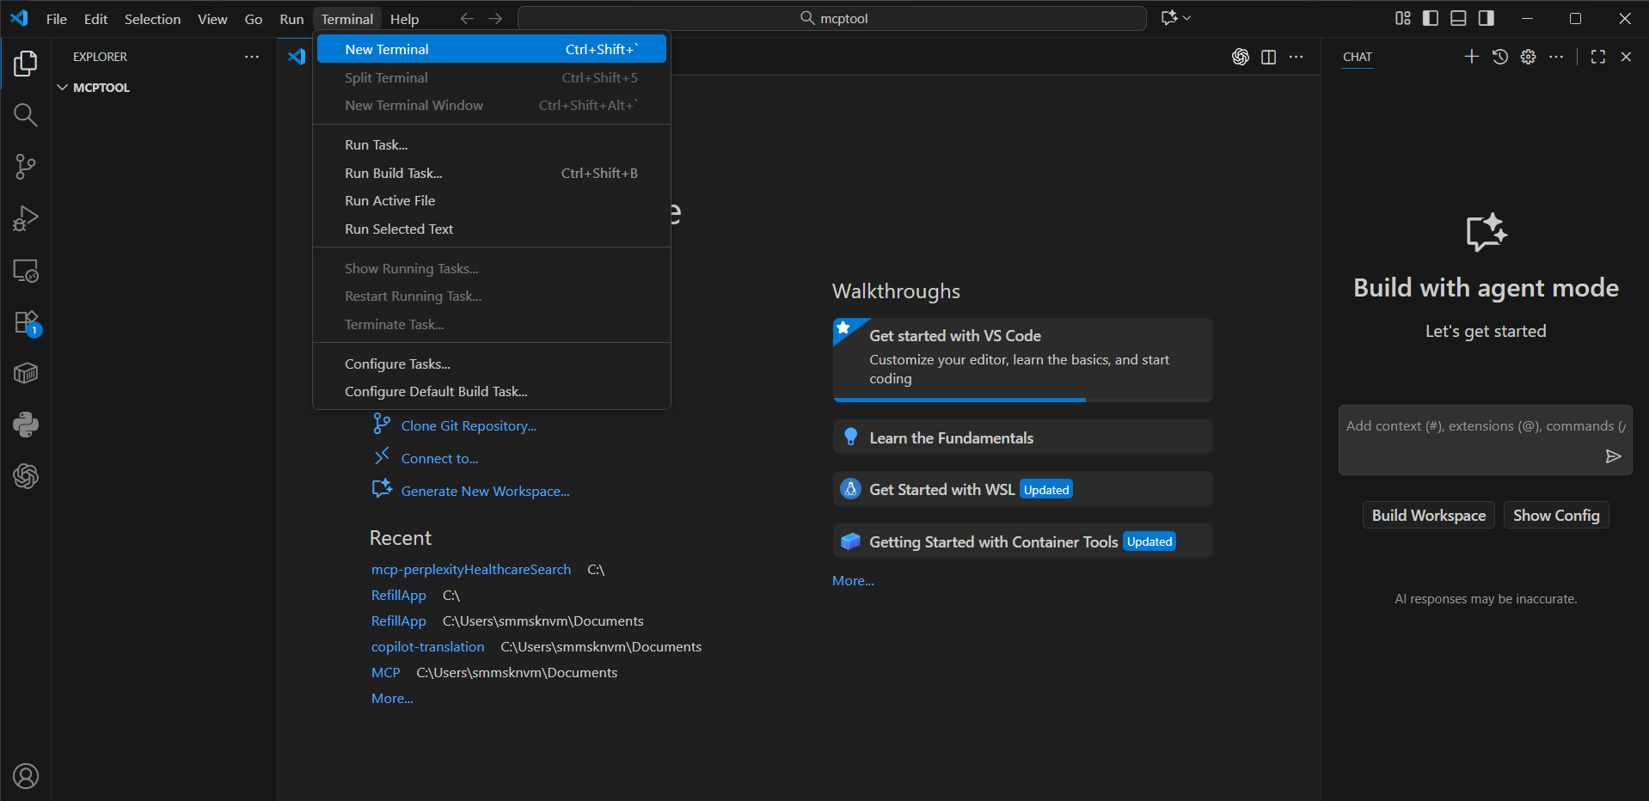Image resolution: width=1649 pixels, height=801 pixels.
Task: Show chat history
Action: pyautogui.click(x=1499, y=57)
